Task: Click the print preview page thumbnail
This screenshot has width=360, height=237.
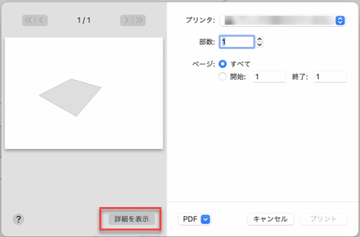Action: (84, 93)
